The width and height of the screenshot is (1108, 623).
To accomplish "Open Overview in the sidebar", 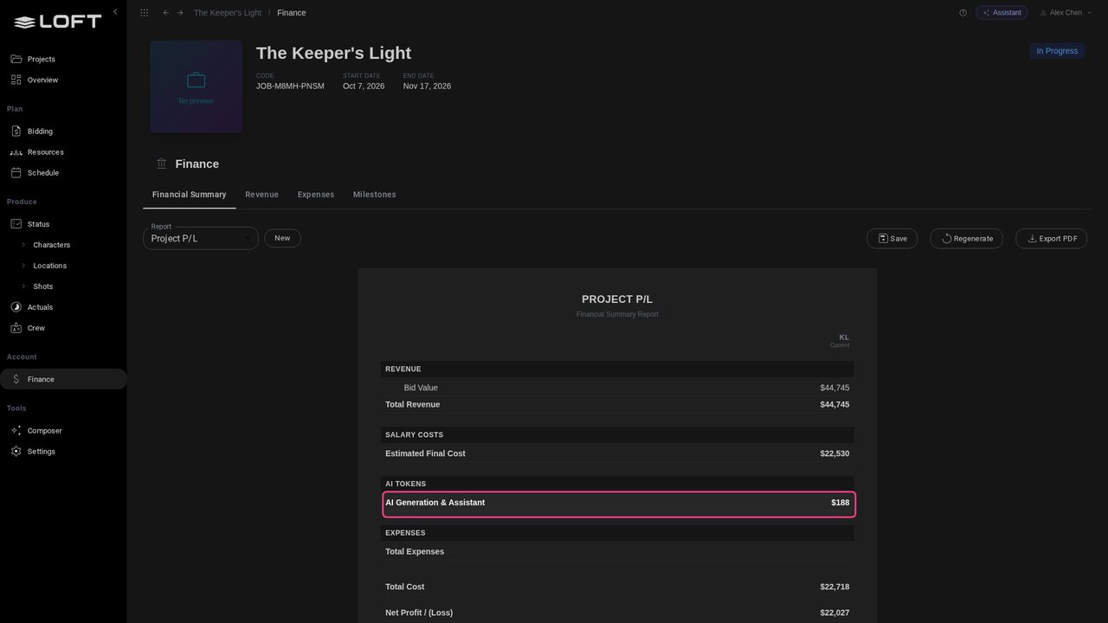I will [x=63, y=80].
